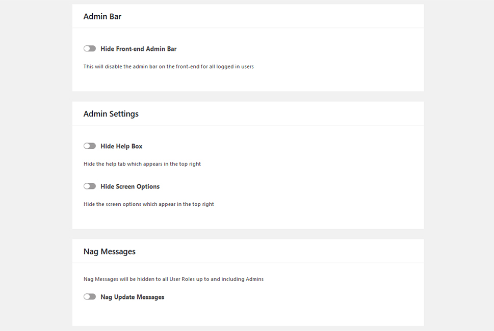494x331 pixels.
Task: Click the screen options description text
Action: [x=149, y=204]
